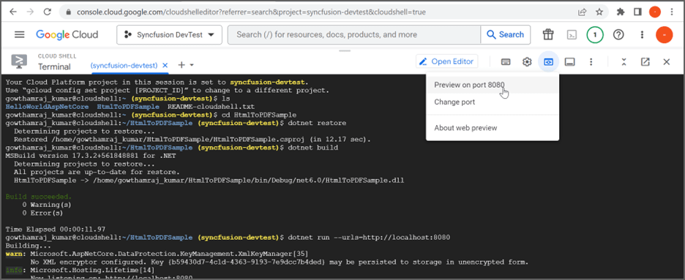Click 'Time Elapsed 00:00:11.97' line
This screenshot has width=685, height=280.
(x=55, y=229)
